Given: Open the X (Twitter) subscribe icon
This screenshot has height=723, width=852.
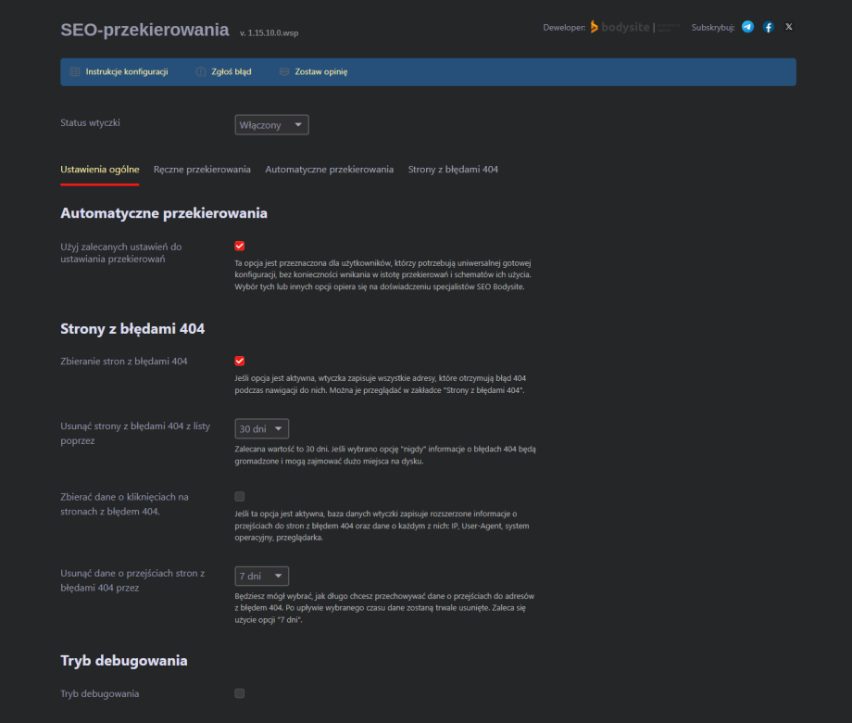Looking at the screenshot, I should (789, 27).
